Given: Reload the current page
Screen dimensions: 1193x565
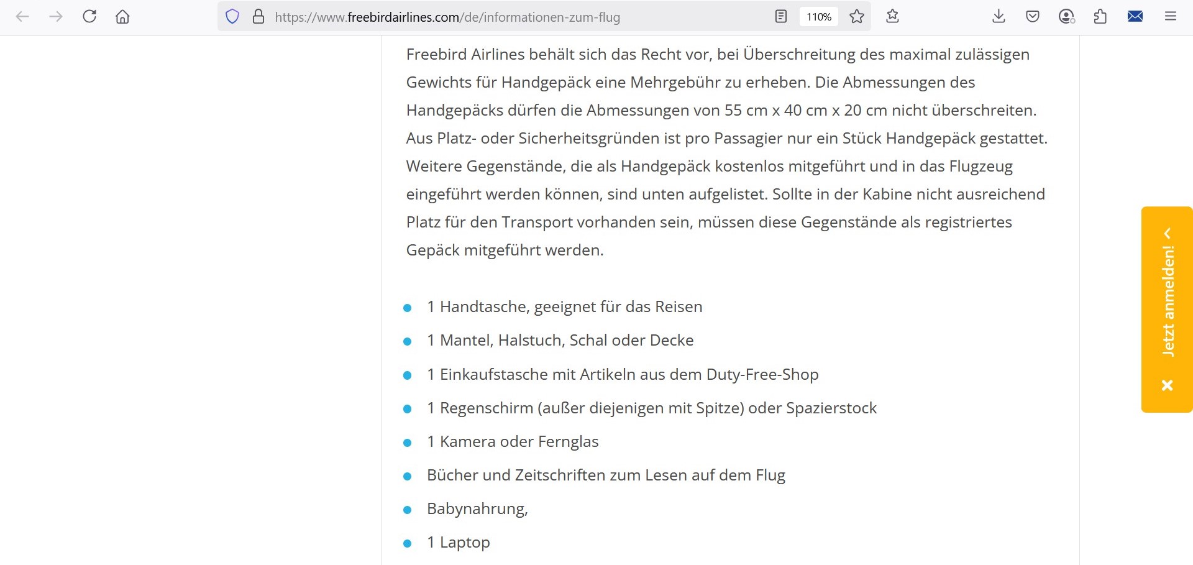Looking at the screenshot, I should (x=89, y=17).
